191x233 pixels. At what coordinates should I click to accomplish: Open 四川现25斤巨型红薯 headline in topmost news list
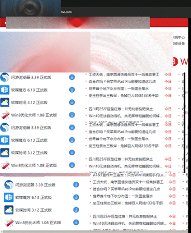[121, 109]
